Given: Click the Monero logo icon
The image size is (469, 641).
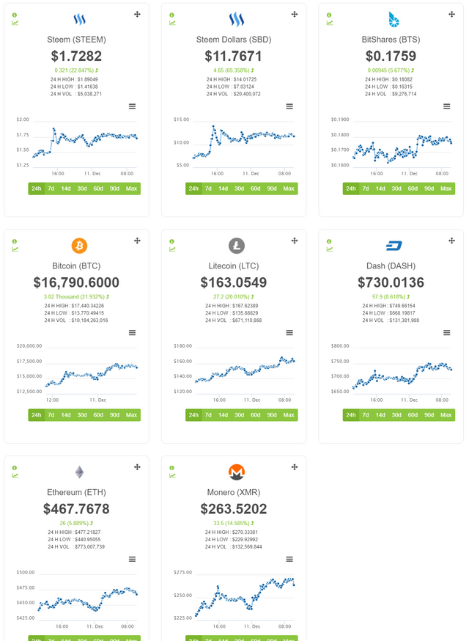Looking at the screenshot, I should (237, 472).
